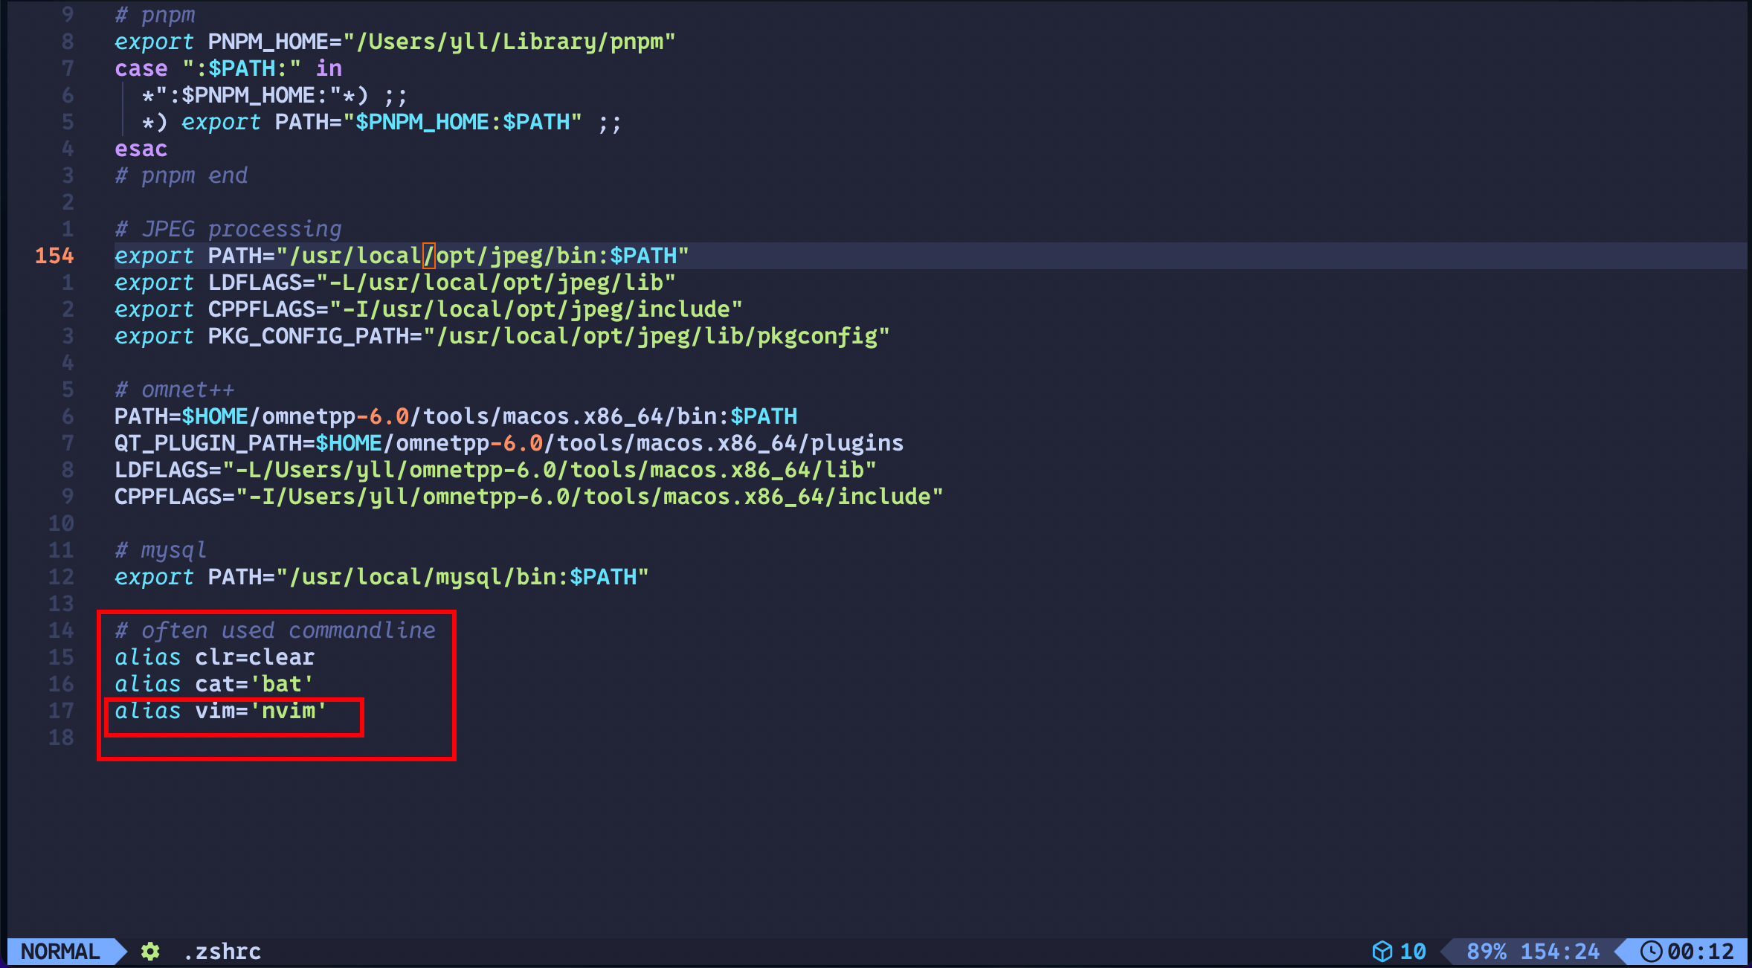Click the .zshrc filename in statusline

[x=223, y=952]
